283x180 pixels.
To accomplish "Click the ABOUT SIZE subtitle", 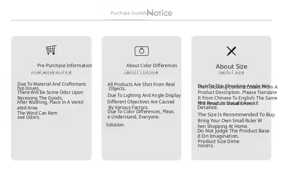I will click(231, 73).
